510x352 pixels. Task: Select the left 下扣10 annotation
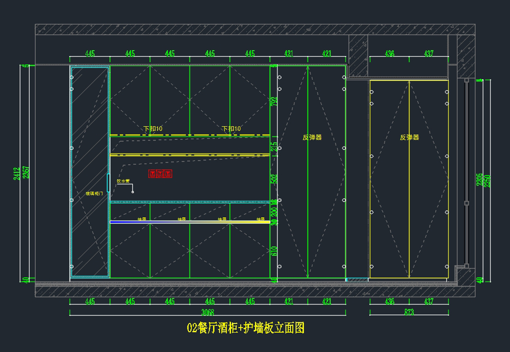pos(153,128)
